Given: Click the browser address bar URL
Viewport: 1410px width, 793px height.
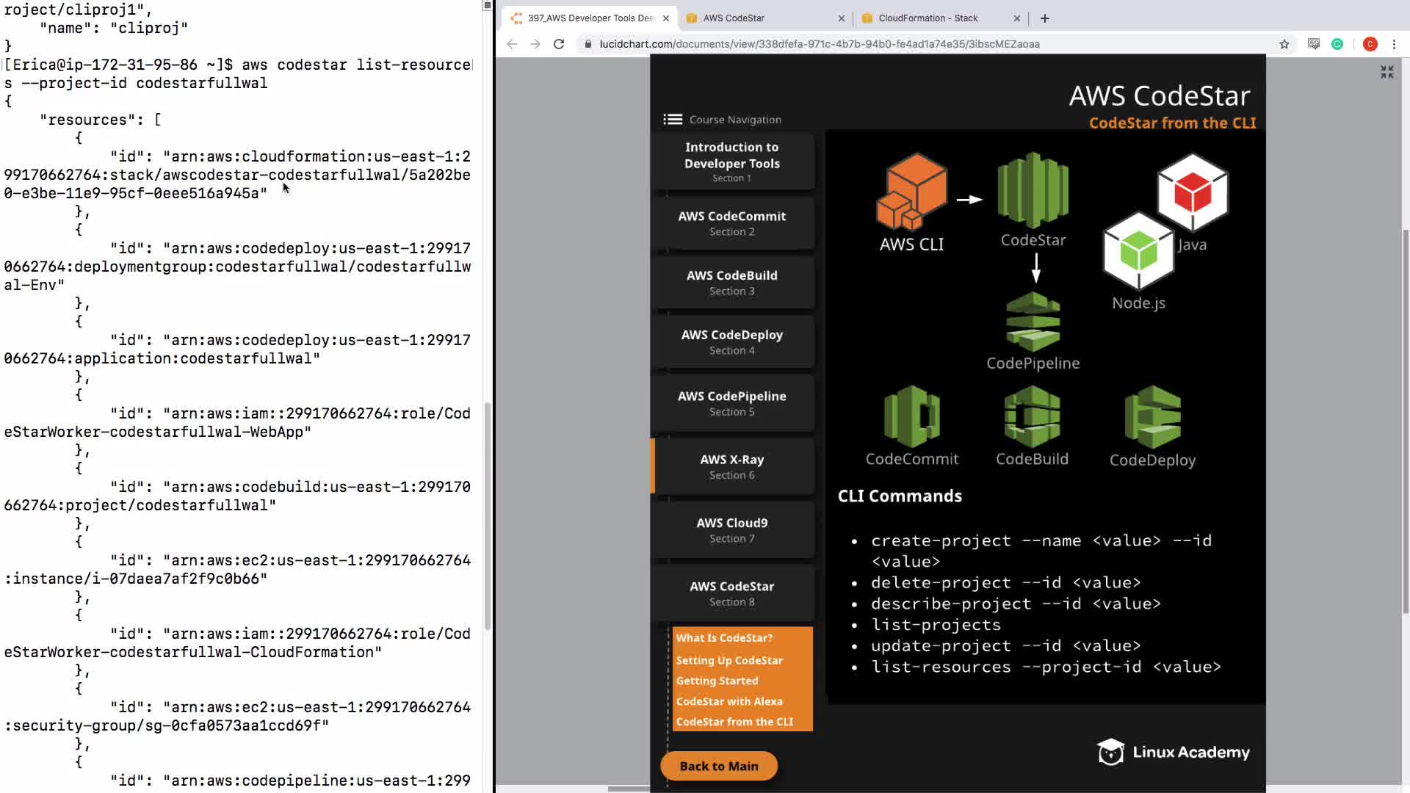Looking at the screenshot, I should (819, 44).
